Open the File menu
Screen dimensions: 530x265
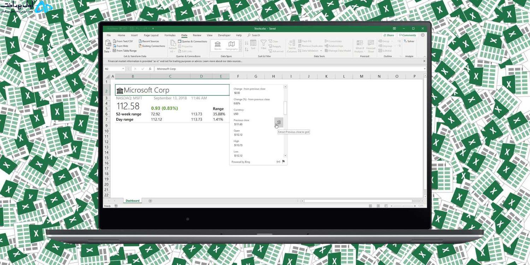click(109, 35)
